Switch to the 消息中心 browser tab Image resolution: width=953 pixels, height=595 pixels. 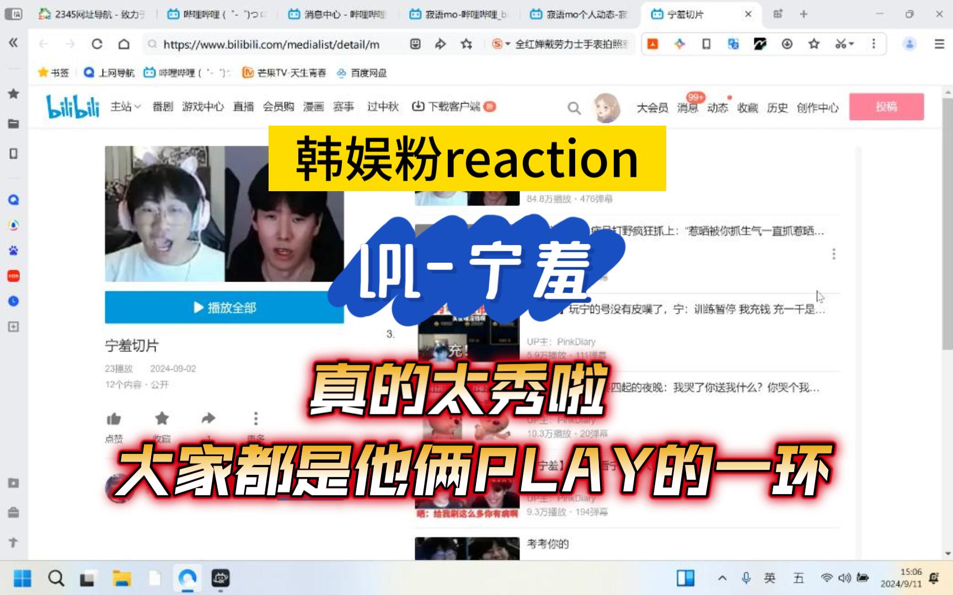tap(338, 14)
